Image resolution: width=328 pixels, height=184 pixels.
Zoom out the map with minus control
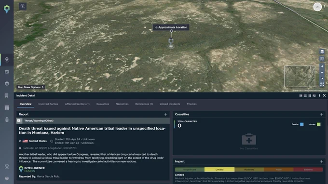coord(322,72)
